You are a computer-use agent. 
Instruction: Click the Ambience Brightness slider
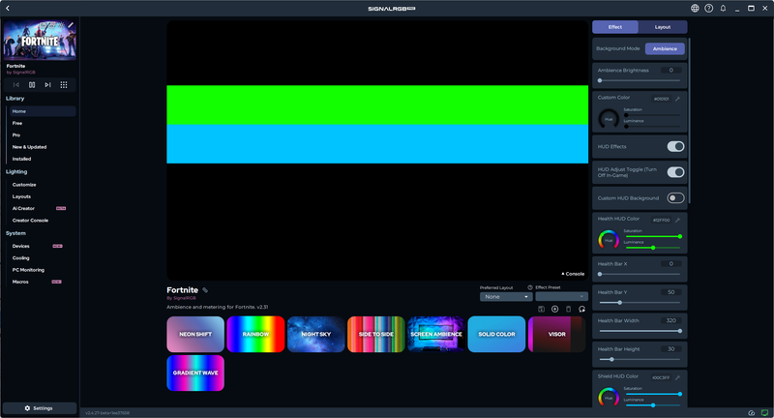click(x=640, y=80)
